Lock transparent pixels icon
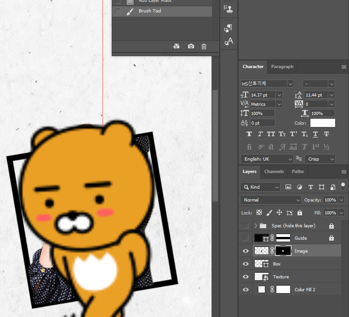349x317 pixels. pyautogui.click(x=259, y=213)
